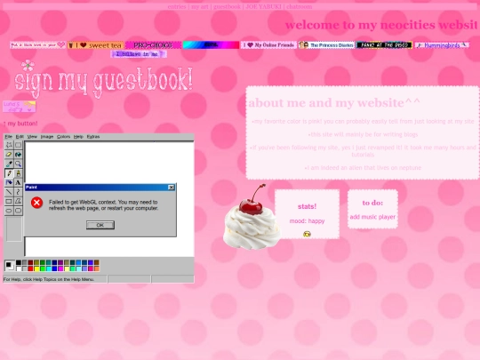Screen dimensions: 480x360
Task: Select the Airbrush spray tool
Action: point(9,183)
